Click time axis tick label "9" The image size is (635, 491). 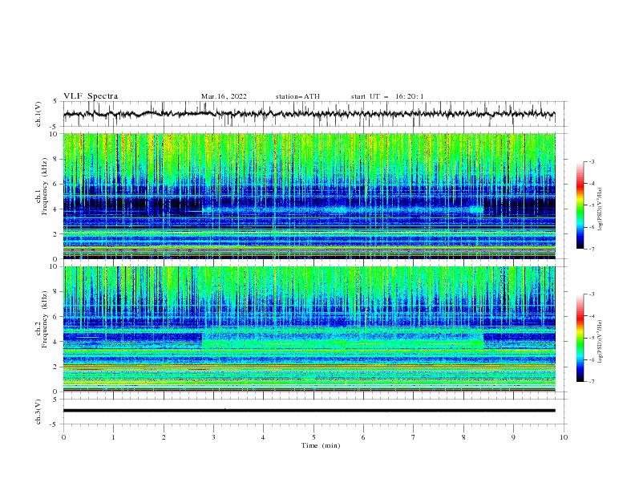pyautogui.click(x=513, y=437)
